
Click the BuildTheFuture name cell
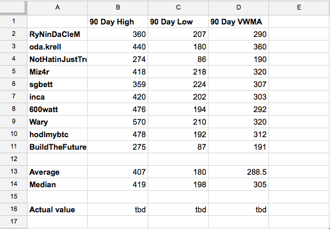57,147
